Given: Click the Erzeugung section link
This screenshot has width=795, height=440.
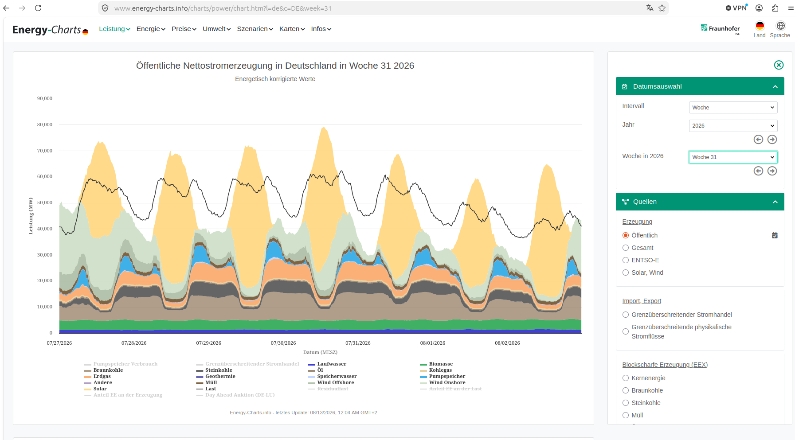Looking at the screenshot, I should (637, 222).
